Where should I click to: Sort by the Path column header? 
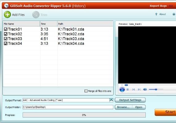[85, 24]
